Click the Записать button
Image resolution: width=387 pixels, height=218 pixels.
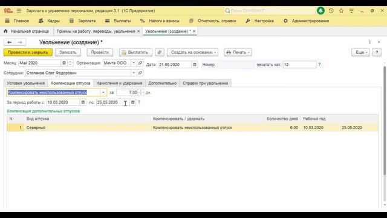tap(68, 53)
